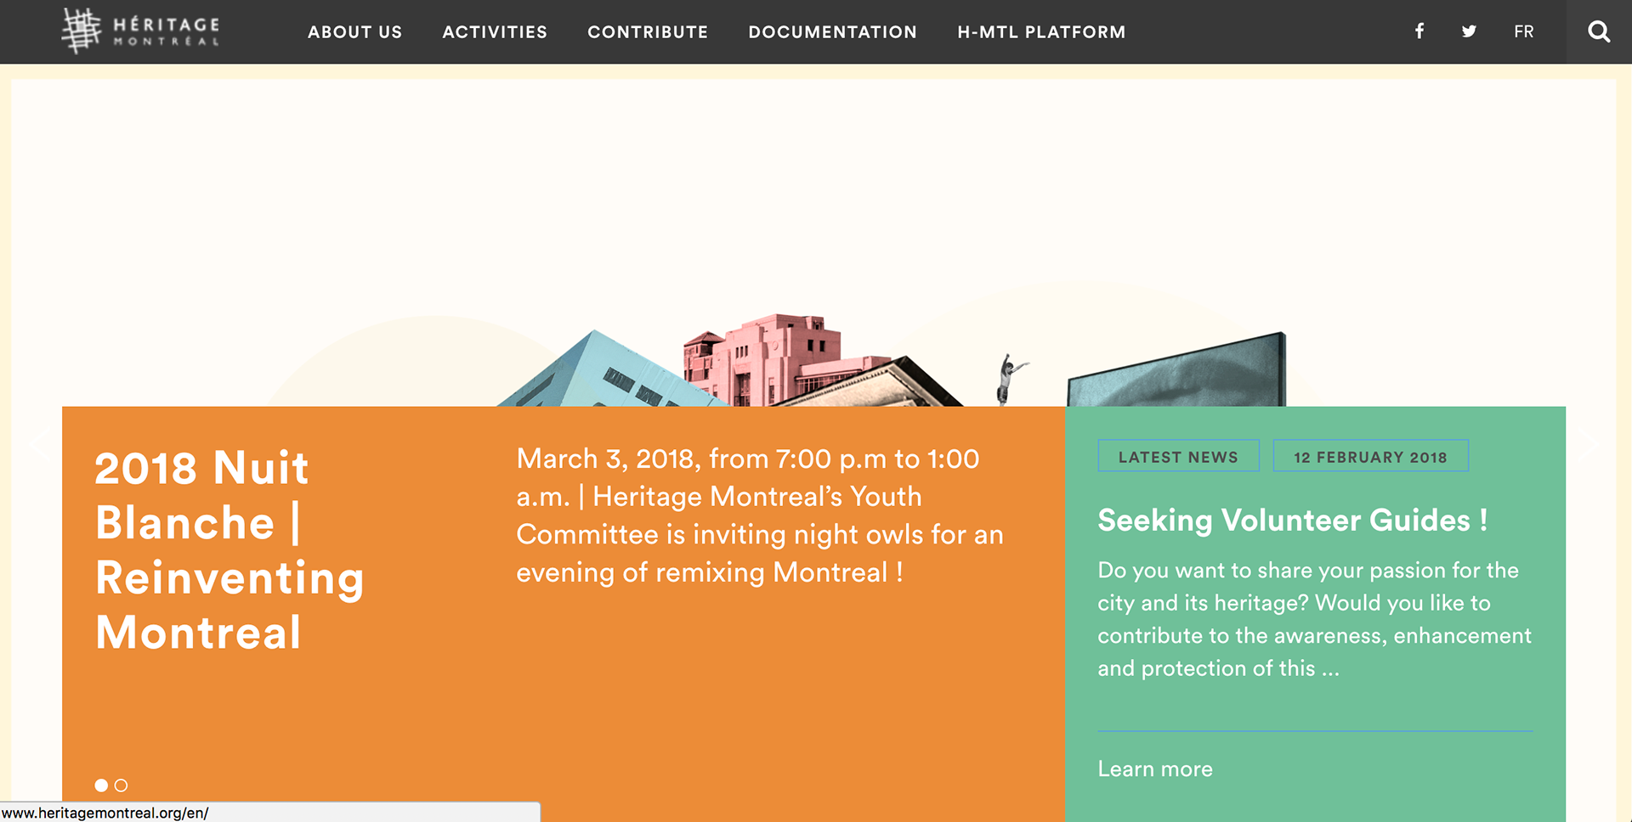Open the About Us menu
Image resolution: width=1632 pixels, height=822 pixels.
click(x=355, y=32)
